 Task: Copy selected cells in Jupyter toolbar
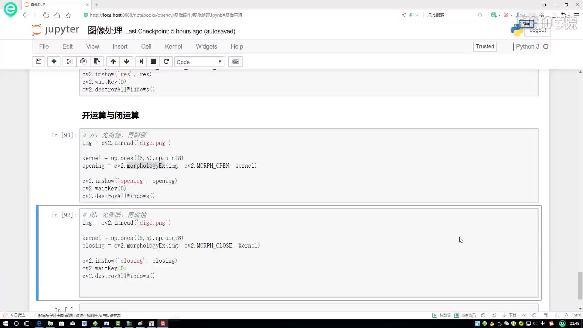point(83,62)
